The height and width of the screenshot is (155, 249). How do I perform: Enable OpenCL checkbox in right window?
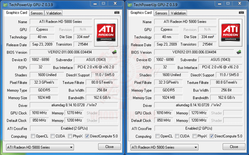(157, 136)
